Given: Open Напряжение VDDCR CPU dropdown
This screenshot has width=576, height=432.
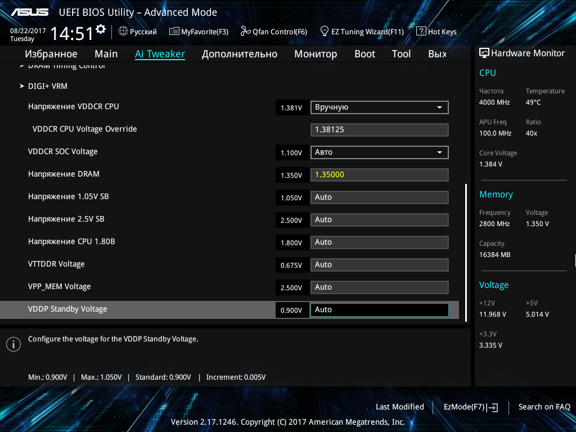Looking at the screenshot, I should coord(380,107).
